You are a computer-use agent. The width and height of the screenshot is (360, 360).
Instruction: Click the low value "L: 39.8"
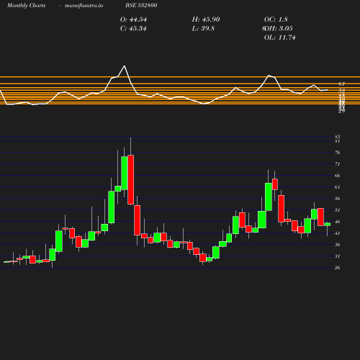click(x=203, y=29)
